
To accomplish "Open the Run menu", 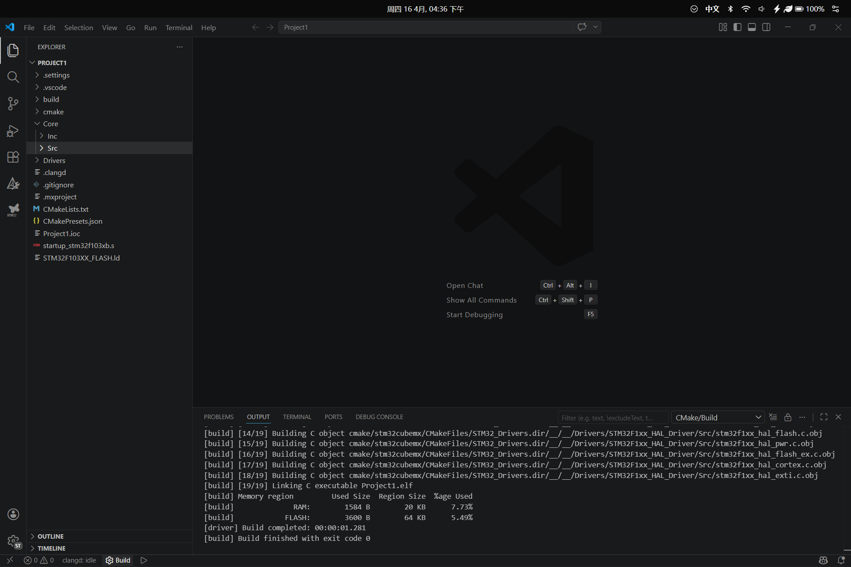I will (x=150, y=27).
